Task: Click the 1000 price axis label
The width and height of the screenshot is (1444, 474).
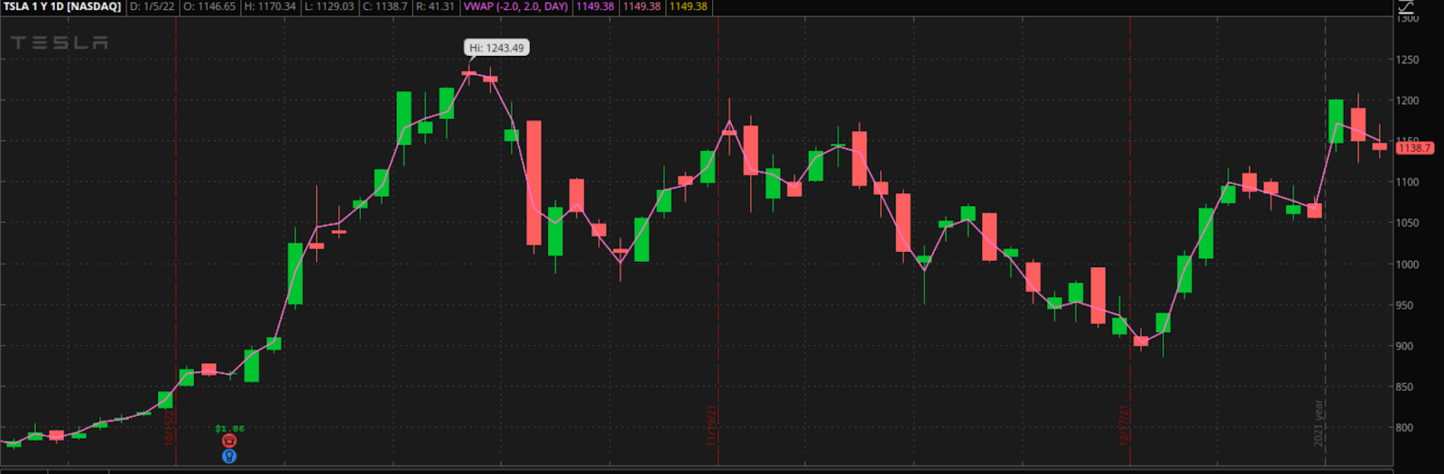Action: tap(1407, 264)
